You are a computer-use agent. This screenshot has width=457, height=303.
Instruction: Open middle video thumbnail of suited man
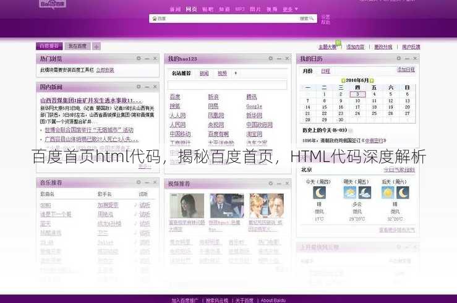[x=227, y=206]
